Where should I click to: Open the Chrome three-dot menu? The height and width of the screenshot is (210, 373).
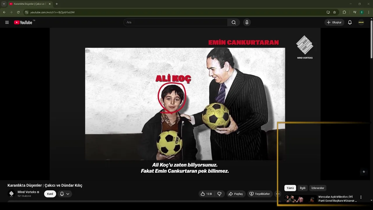(369, 12)
